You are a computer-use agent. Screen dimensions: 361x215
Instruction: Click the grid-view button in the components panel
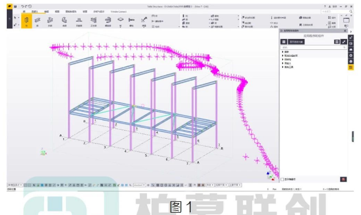click(283, 42)
